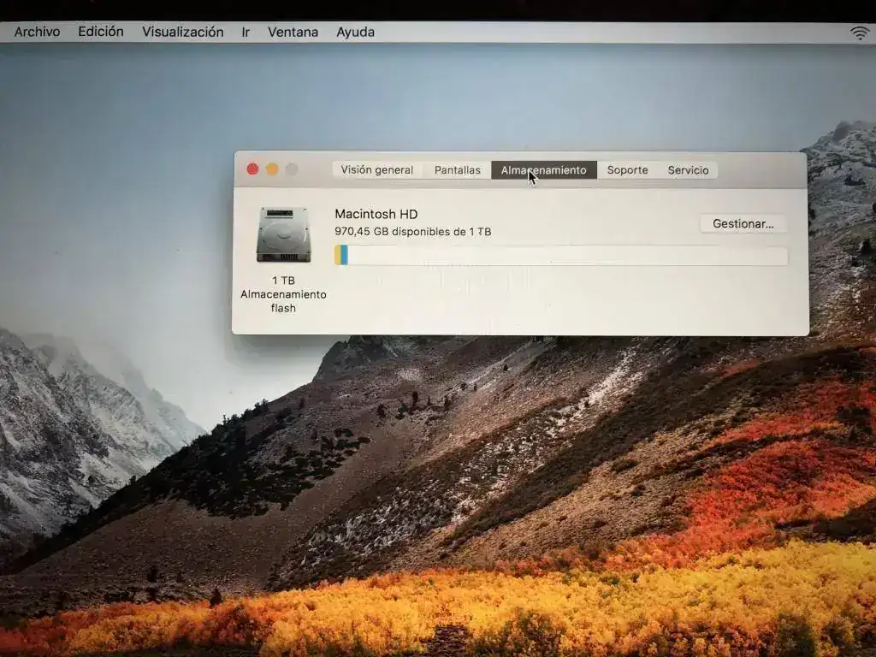
Task: Select the Almacenamiento tab
Action: click(543, 170)
